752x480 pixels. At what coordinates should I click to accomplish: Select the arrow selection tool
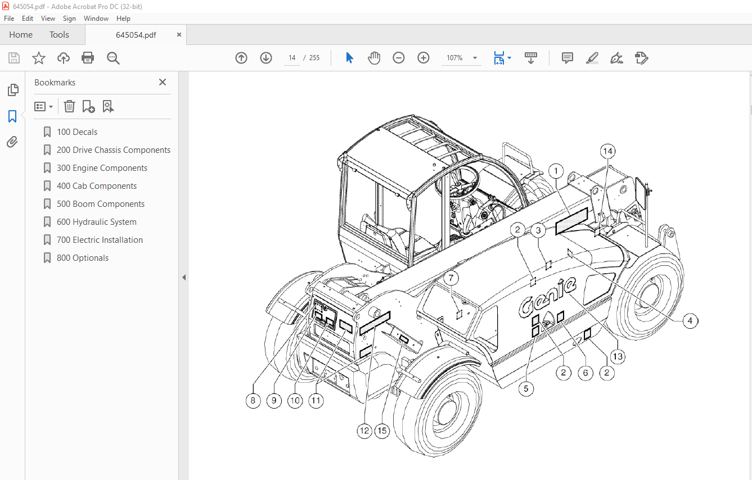[349, 57]
